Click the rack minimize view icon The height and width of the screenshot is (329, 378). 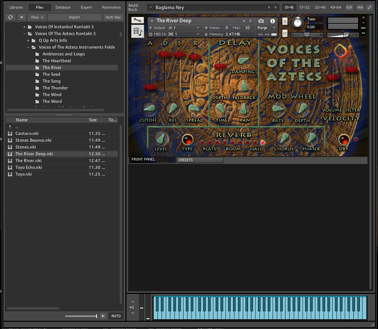[369, 7]
